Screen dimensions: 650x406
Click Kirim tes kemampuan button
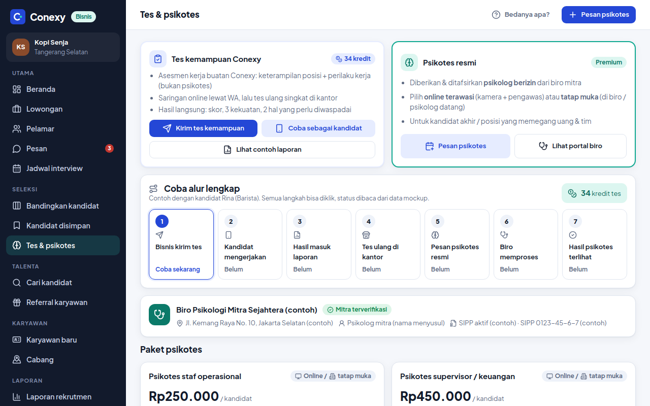(x=203, y=128)
